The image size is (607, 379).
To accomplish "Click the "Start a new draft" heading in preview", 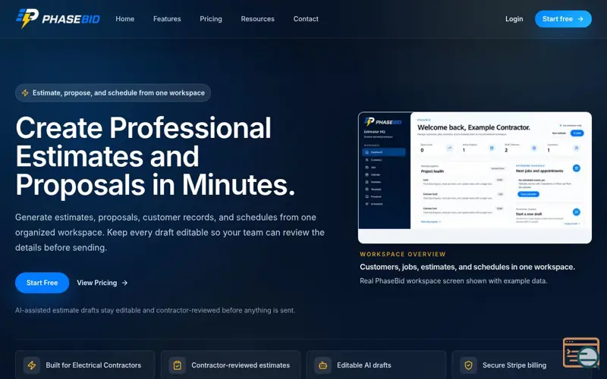I will (x=529, y=214).
